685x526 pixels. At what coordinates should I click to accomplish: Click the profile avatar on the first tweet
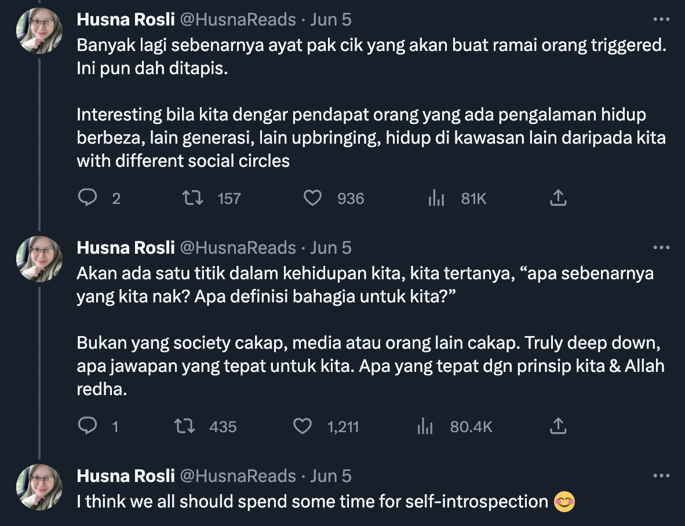pyautogui.click(x=39, y=32)
